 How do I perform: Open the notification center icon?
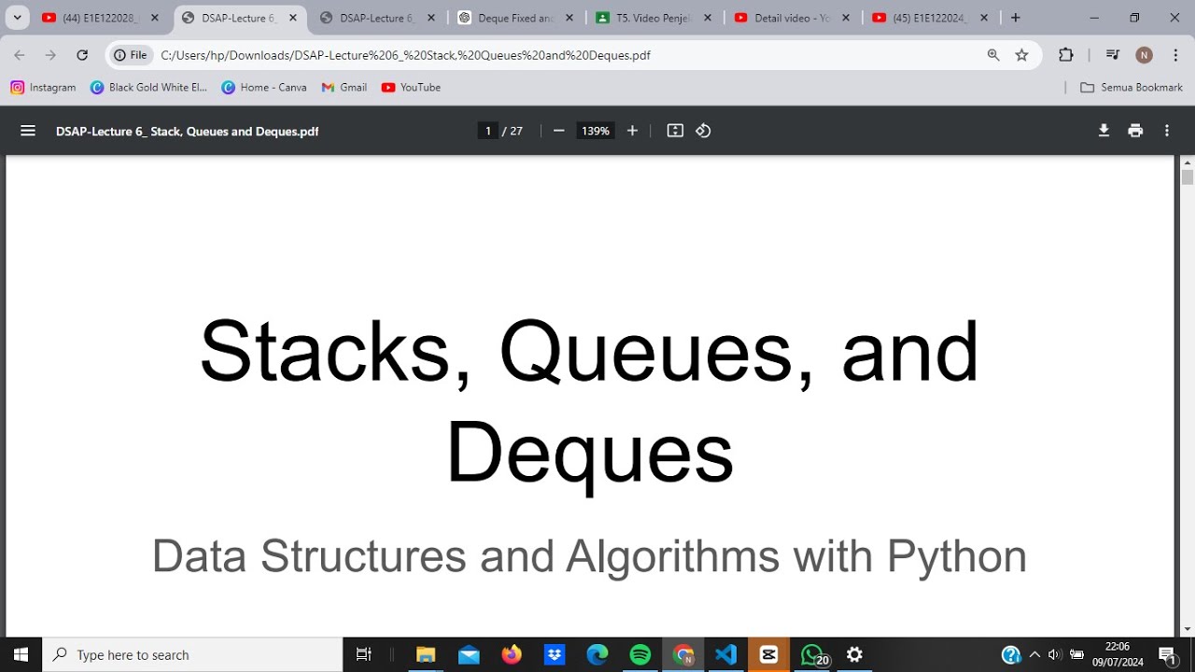(x=1167, y=654)
